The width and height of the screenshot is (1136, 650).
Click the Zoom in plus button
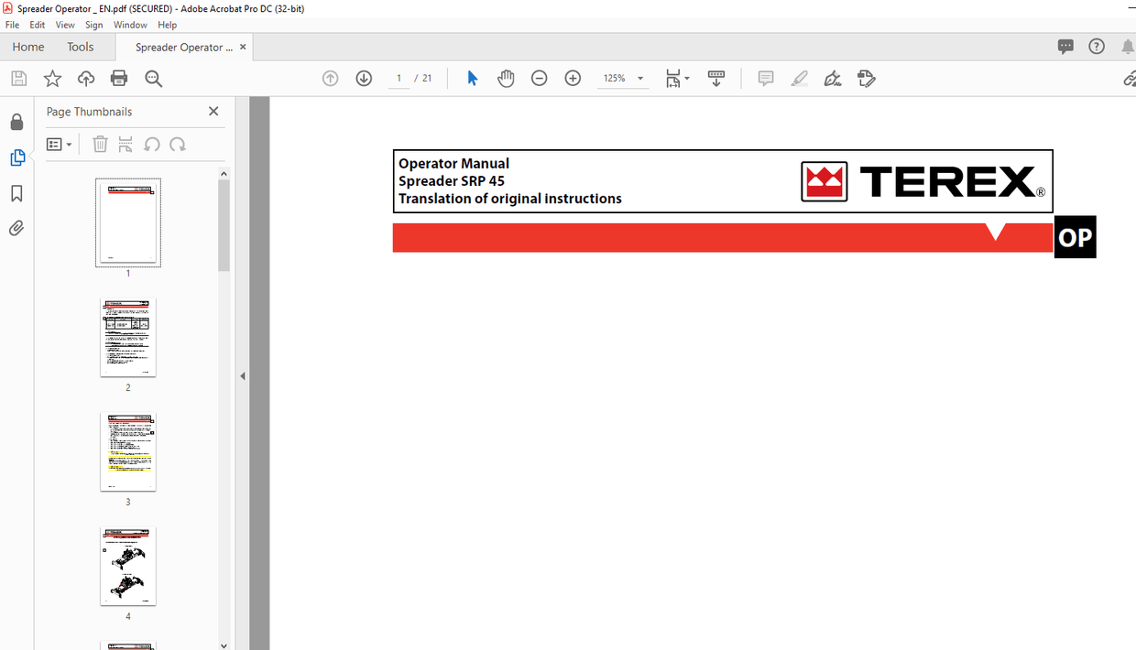[x=573, y=79]
